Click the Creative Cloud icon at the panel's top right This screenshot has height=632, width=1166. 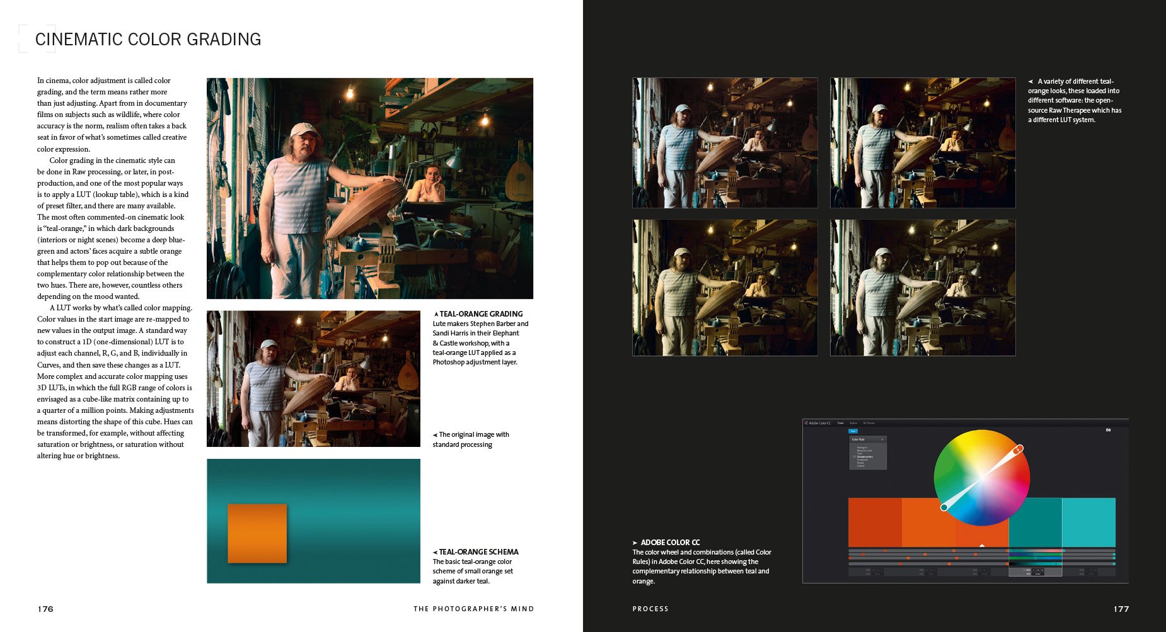pyautogui.click(x=1108, y=430)
